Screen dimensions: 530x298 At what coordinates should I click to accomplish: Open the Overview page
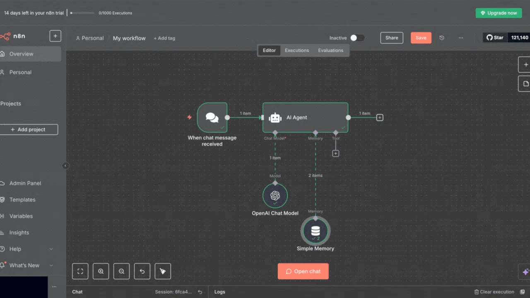30,54
